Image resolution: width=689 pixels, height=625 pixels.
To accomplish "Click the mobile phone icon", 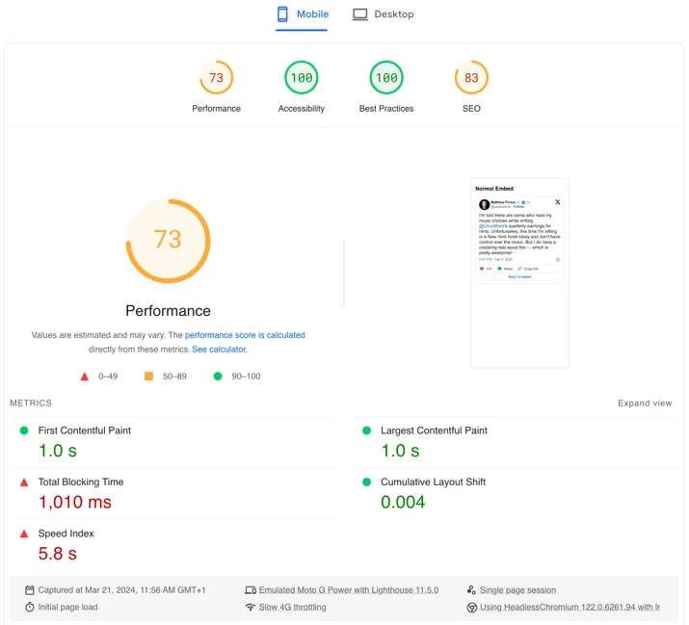I will pyautogui.click(x=282, y=14).
